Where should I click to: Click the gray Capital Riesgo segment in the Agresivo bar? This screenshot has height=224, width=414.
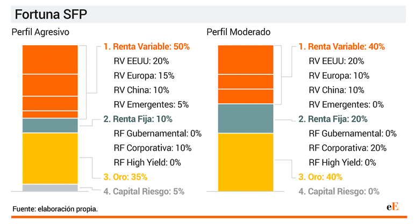point(50,187)
